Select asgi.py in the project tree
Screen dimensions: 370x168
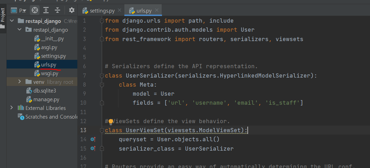(x=49, y=47)
